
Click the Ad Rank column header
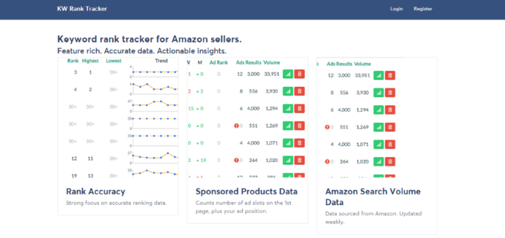point(219,62)
